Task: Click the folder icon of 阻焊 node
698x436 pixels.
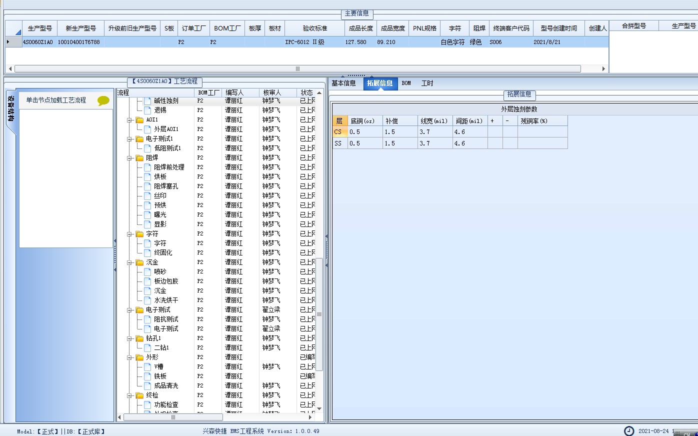Action: [x=139, y=158]
